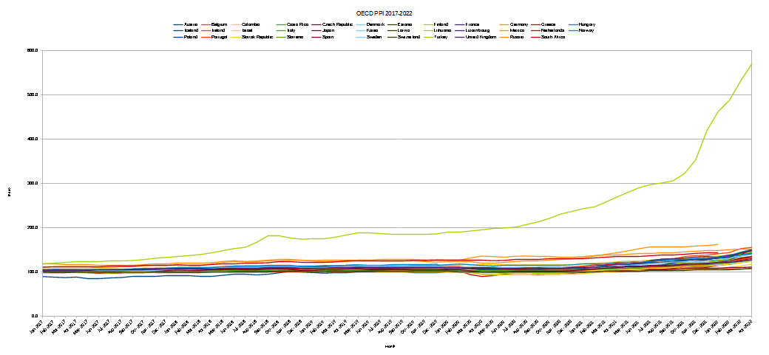Screen dimensions: 769x355
Task: Click the Luxembourg legend entry
Action: (477, 30)
